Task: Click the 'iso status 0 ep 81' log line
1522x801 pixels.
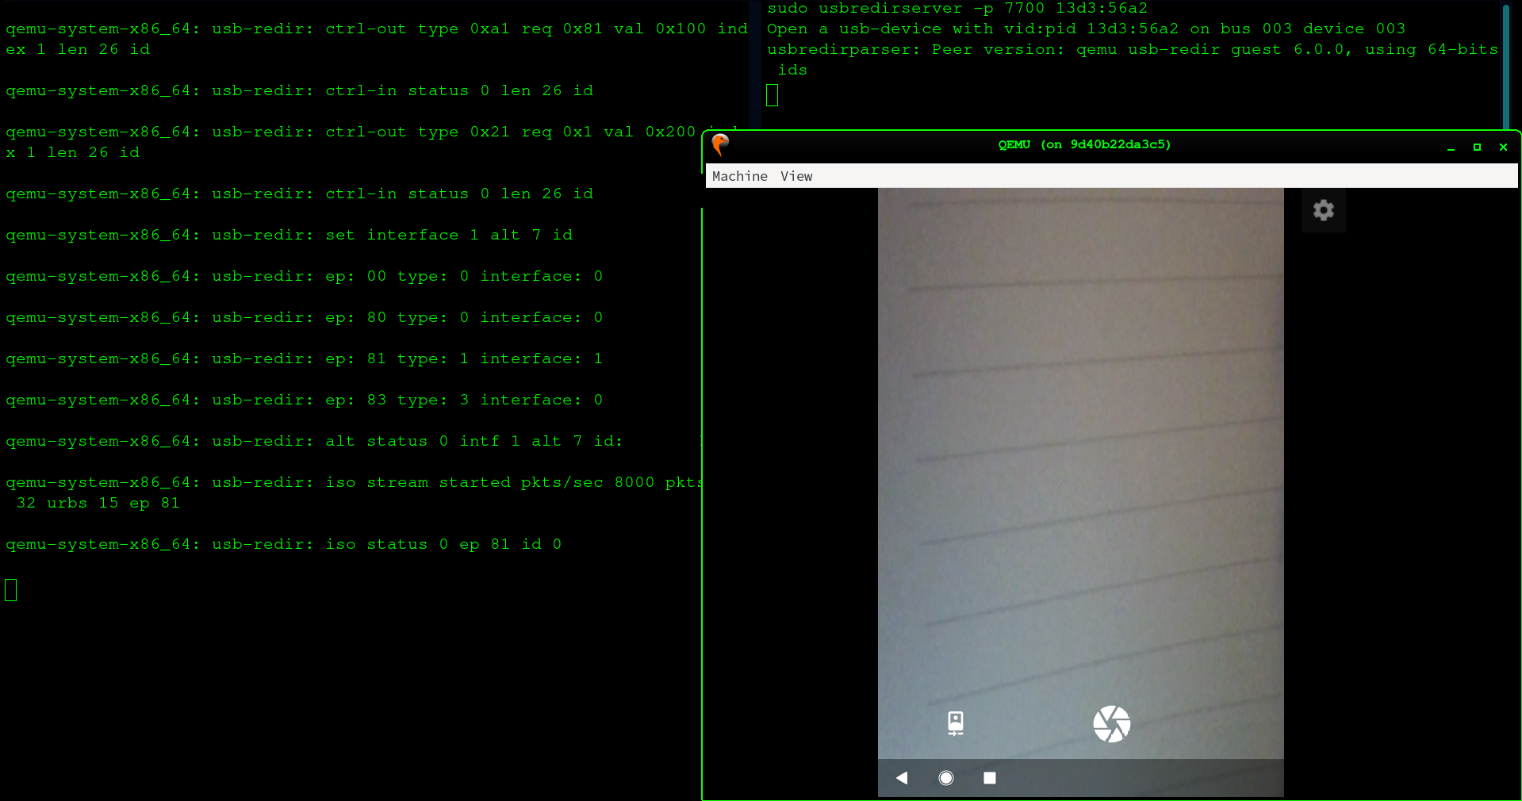Action: coord(283,544)
